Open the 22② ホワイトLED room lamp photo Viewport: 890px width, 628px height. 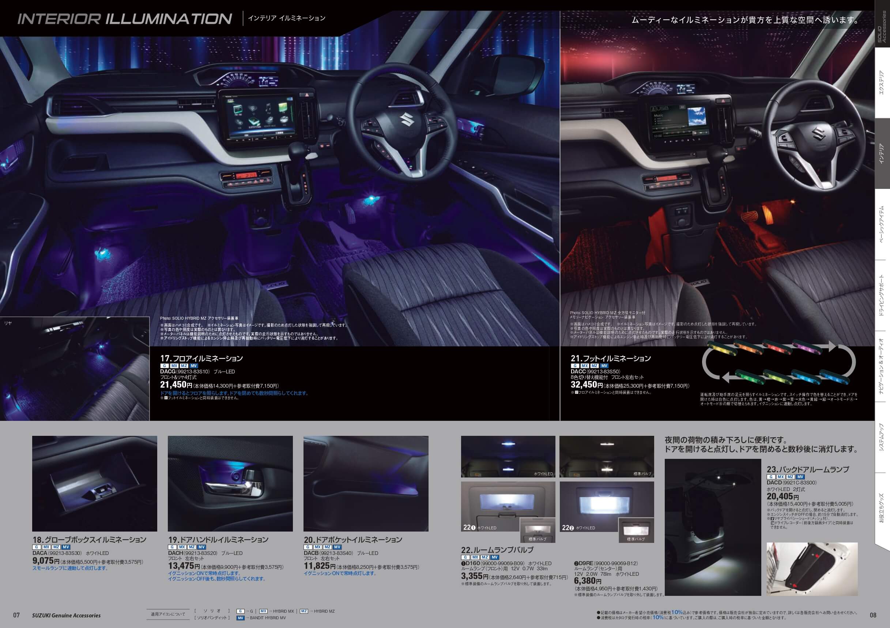pos(607,507)
